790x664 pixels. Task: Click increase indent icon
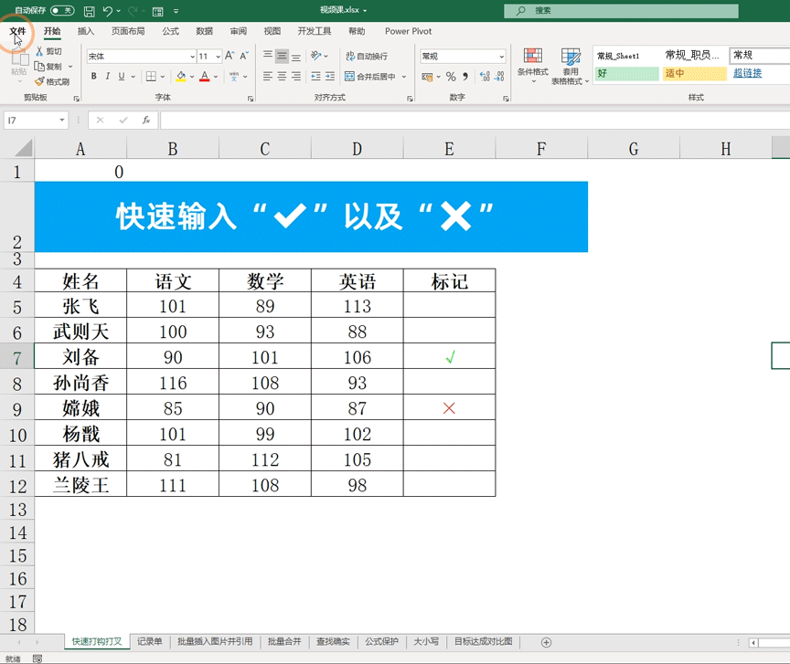tap(330, 76)
